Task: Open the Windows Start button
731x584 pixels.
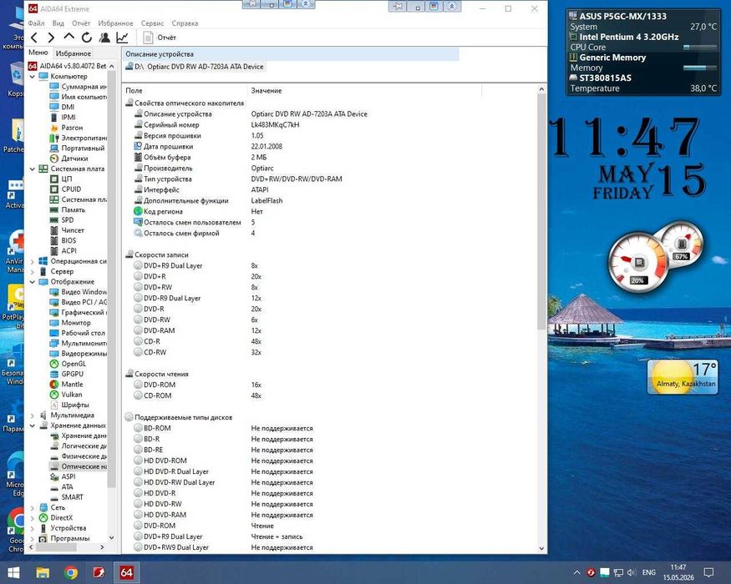Action: coord(13,572)
